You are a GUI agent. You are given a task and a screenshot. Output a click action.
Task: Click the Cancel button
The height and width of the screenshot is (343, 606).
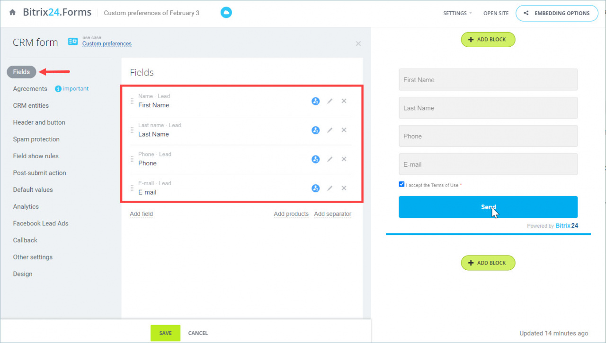point(198,333)
